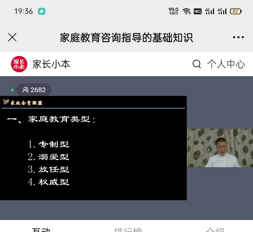This screenshot has width=253, height=232.
Task: Tap the 家长小本 red logo avatar
Action: coord(19,64)
